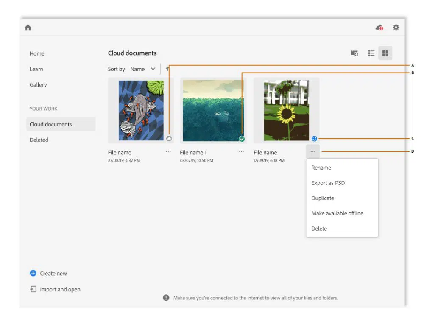
Task: Select Rename in the context menu
Action: pyautogui.click(x=321, y=168)
